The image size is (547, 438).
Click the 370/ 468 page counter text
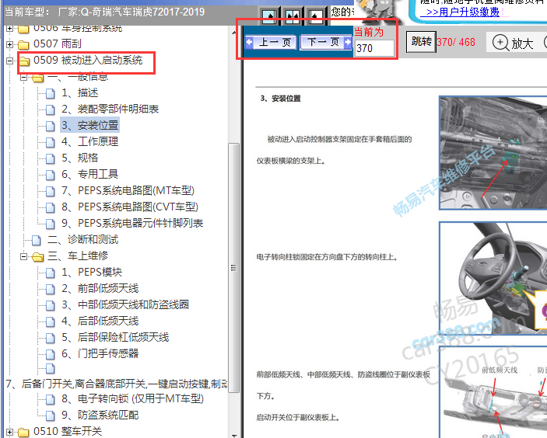456,43
